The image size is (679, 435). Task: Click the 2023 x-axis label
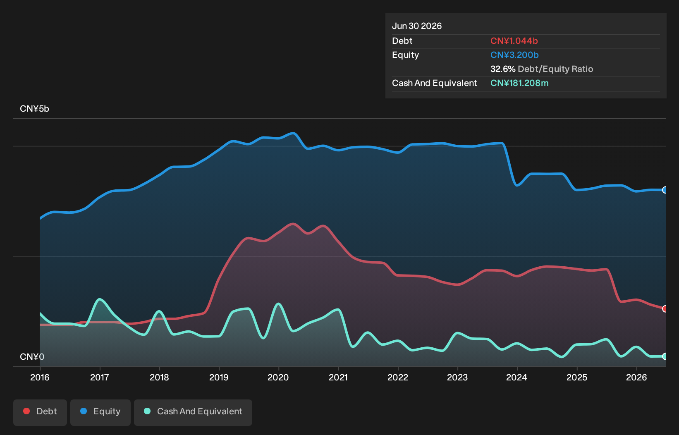[457, 377]
